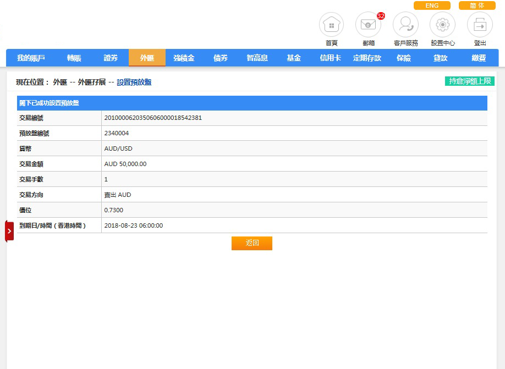Open 客戶服務 customer service icon

click(x=405, y=25)
